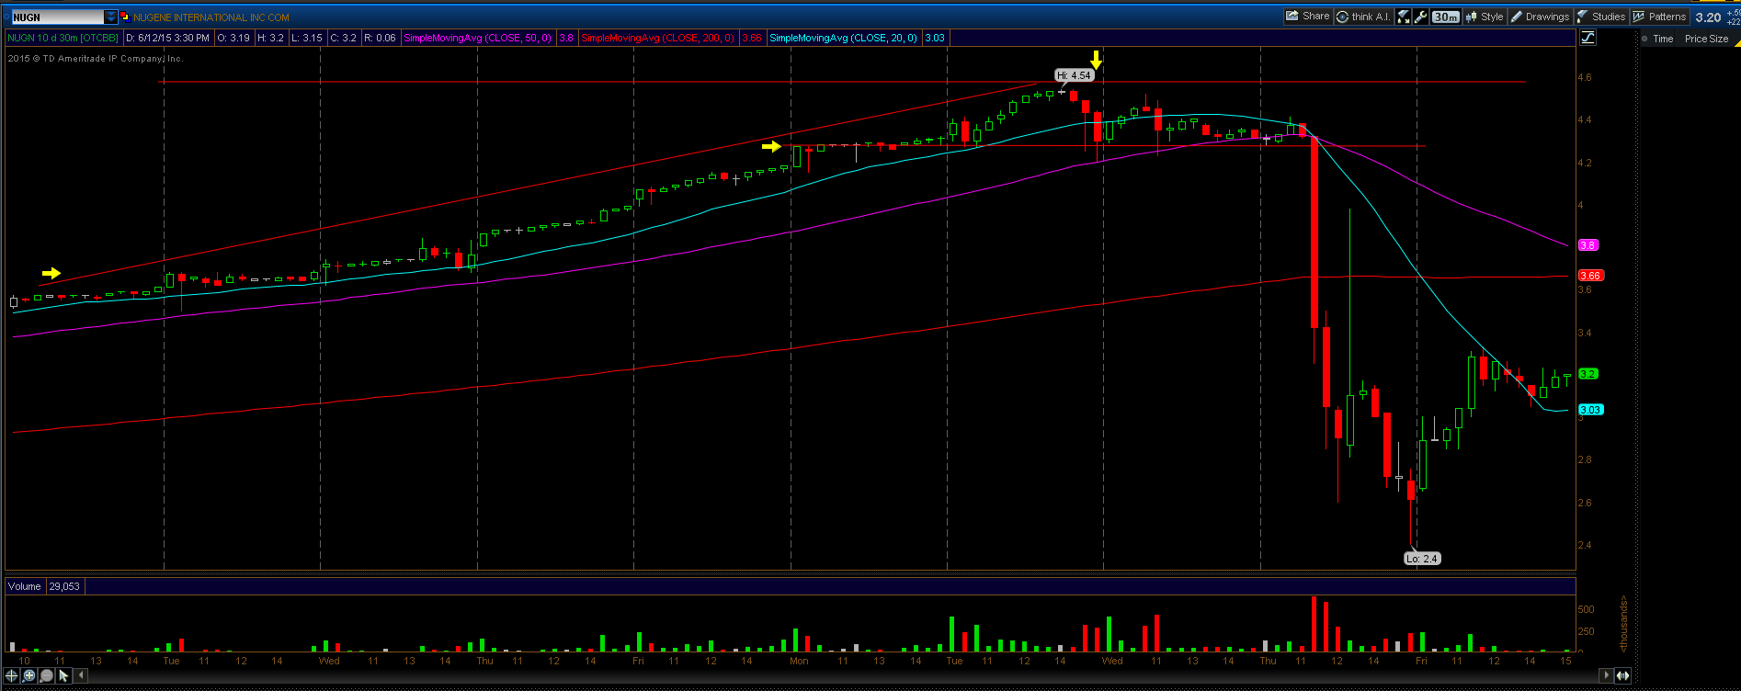
Task: Click the Hi: 4.54 price bubble
Action: [1074, 75]
